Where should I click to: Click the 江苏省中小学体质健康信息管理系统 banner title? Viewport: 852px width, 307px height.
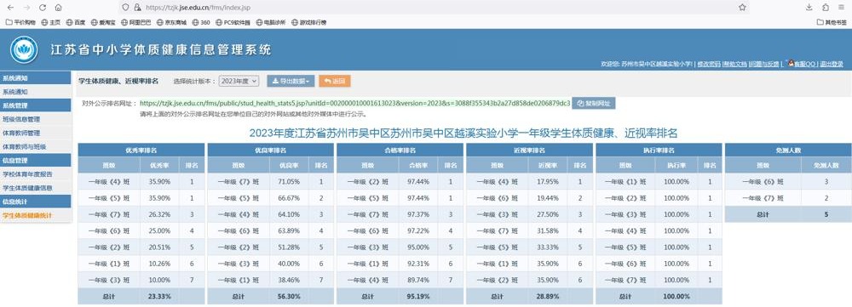tap(160, 50)
